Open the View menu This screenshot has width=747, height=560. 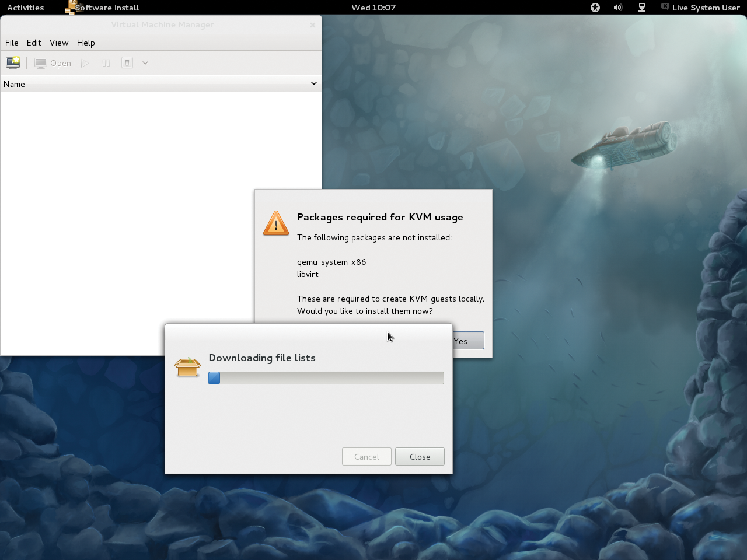pos(59,43)
